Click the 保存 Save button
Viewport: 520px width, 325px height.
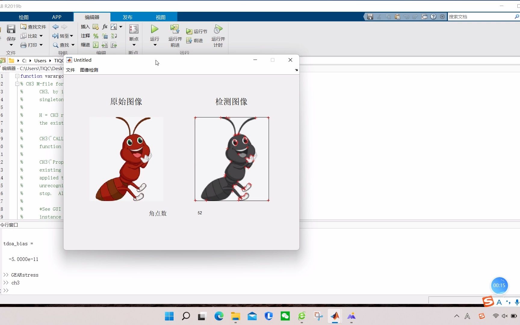11,33
